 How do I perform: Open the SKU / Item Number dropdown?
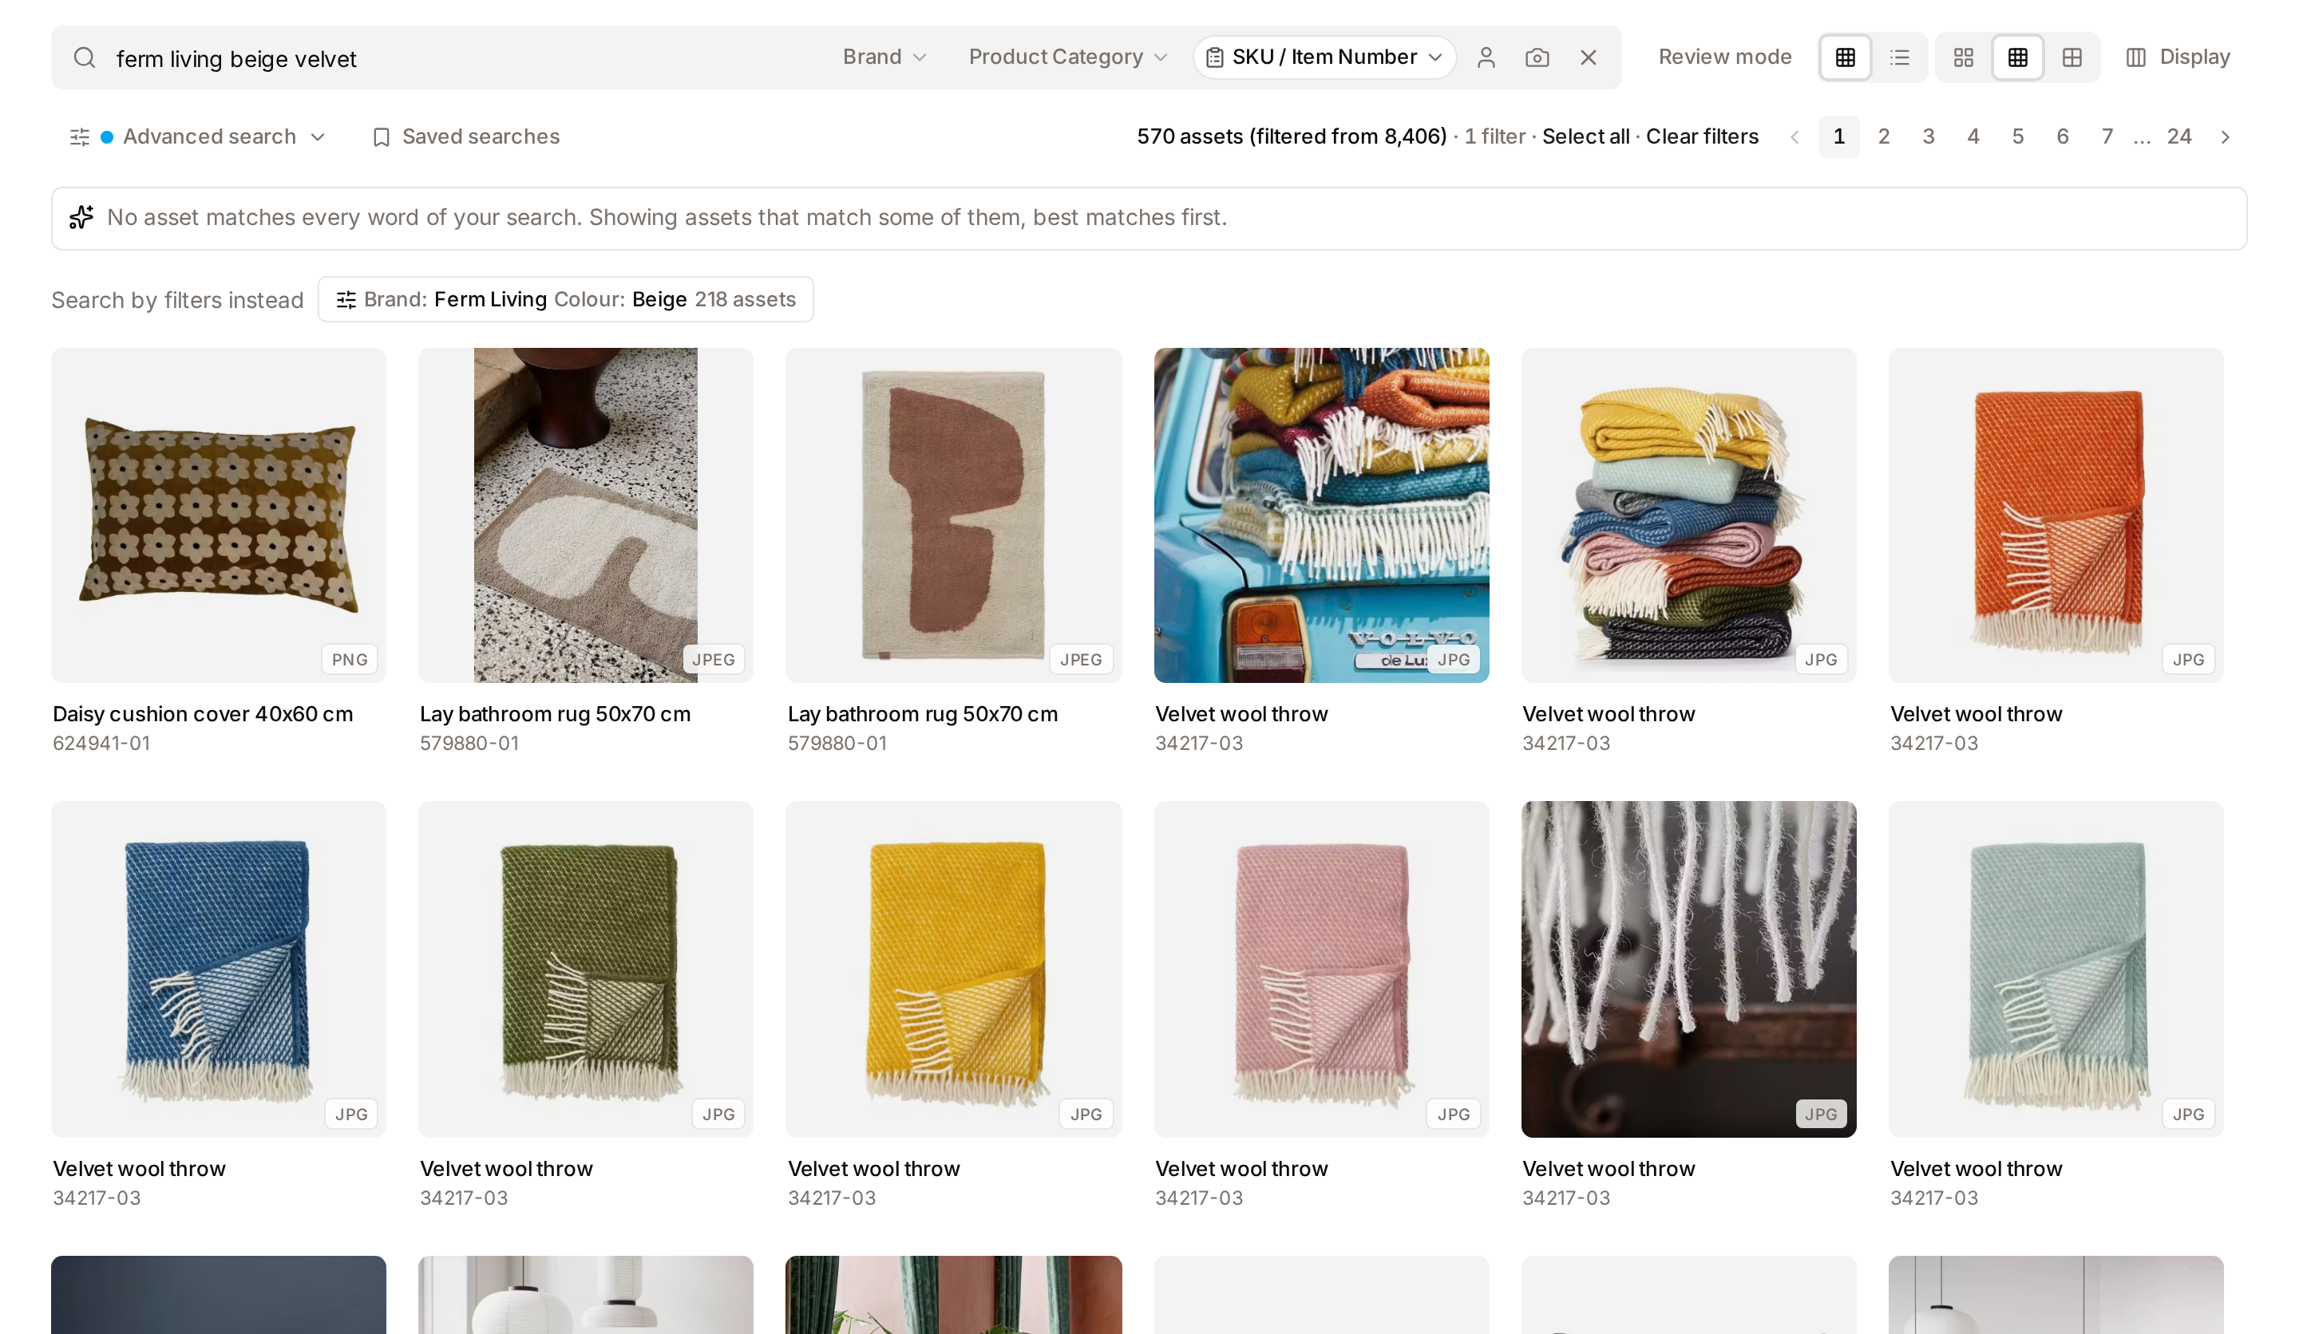point(1324,57)
